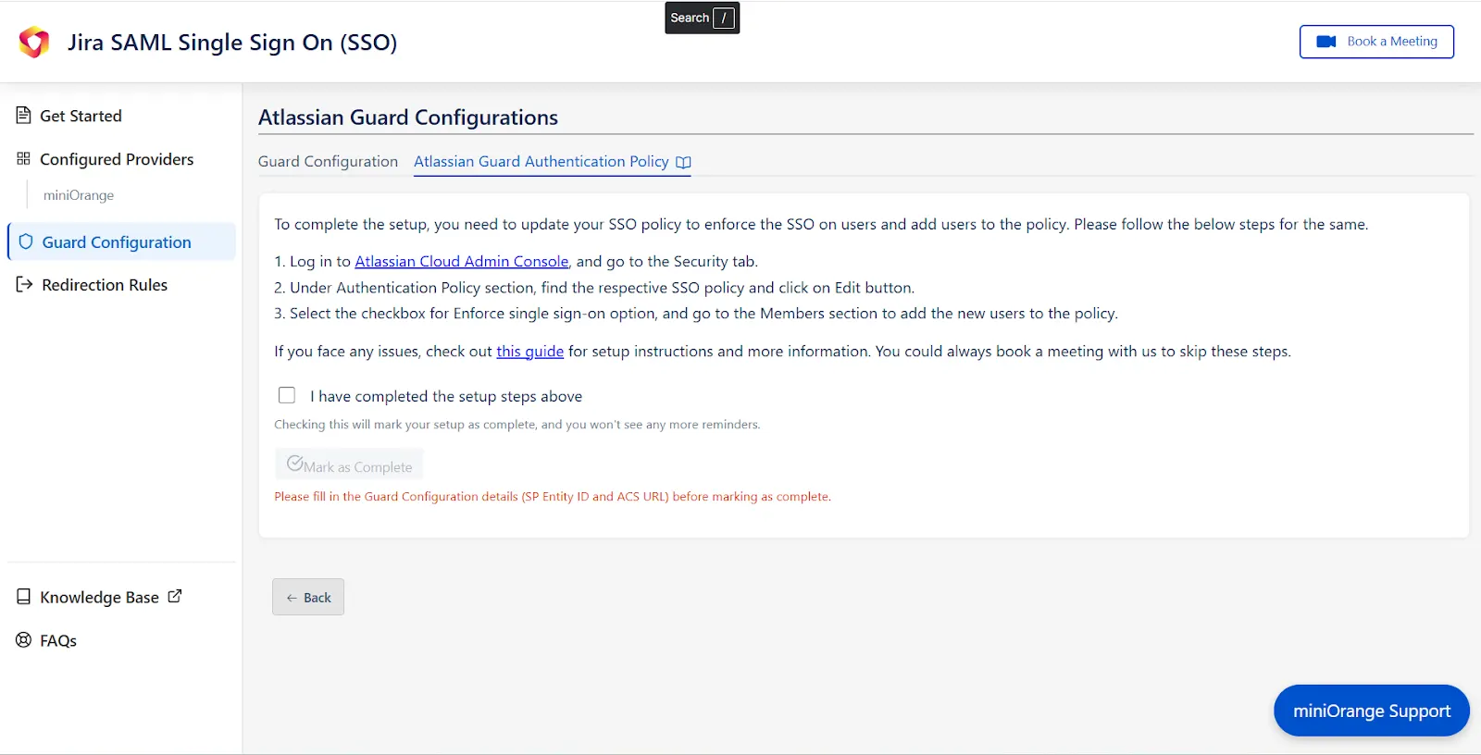Image resolution: width=1481 pixels, height=755 pixels.
Task: Click the miniOrange shield logo
Action: click(x=34, y=42)
